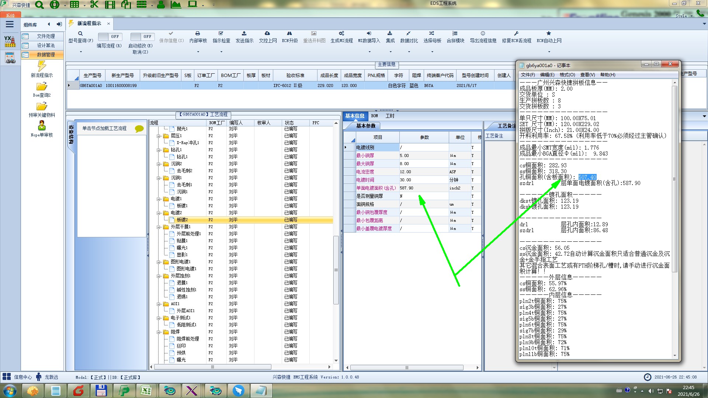Select 数据管理 in the sidebar
Image resolution: width=708 pixels, height=398 pixels.
coord(46,55)
